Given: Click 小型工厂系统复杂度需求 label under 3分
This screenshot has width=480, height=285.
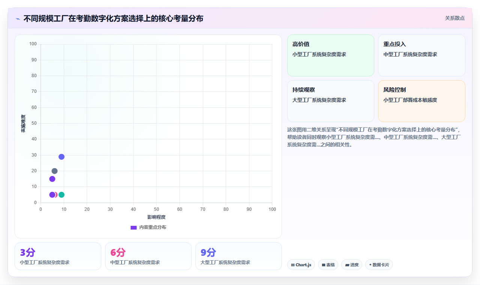Looking at the screenshot, I should [45, 263].
